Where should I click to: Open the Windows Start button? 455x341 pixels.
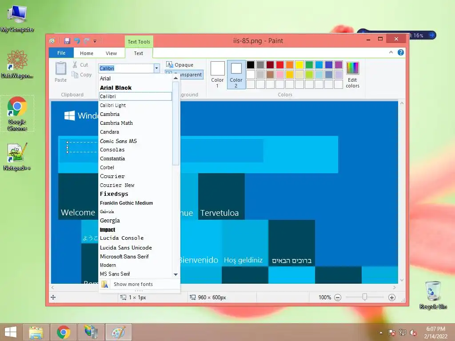(11, 332)
